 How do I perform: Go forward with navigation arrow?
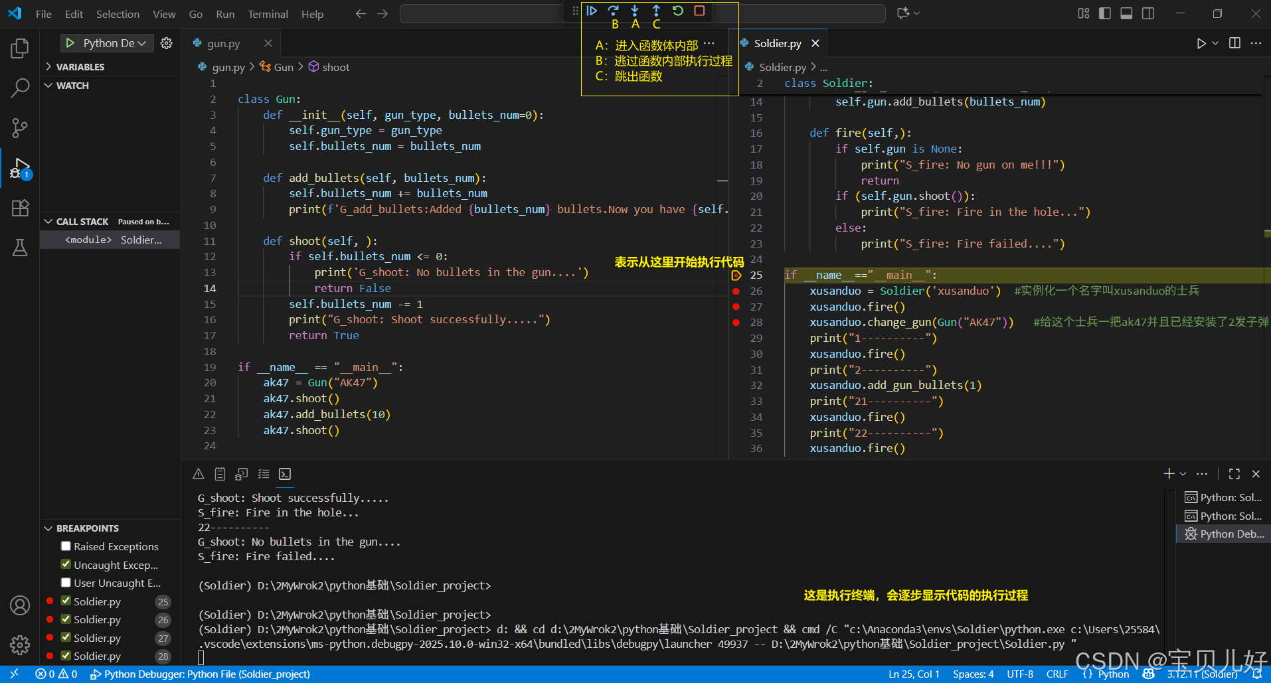click(x=382, y=14)
